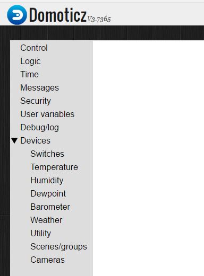Choose Humidity under Devices
The height and width of the screenshot is (276, 204).
point(47,181)
